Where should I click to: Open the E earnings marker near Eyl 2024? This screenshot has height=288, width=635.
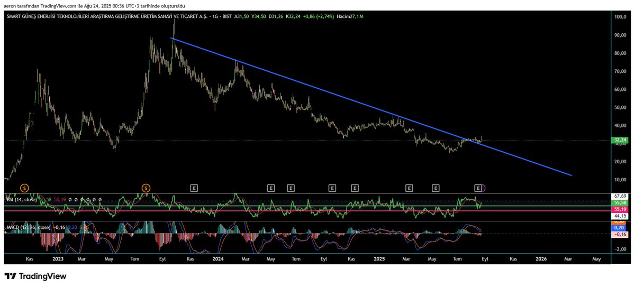tap(332, 188)
